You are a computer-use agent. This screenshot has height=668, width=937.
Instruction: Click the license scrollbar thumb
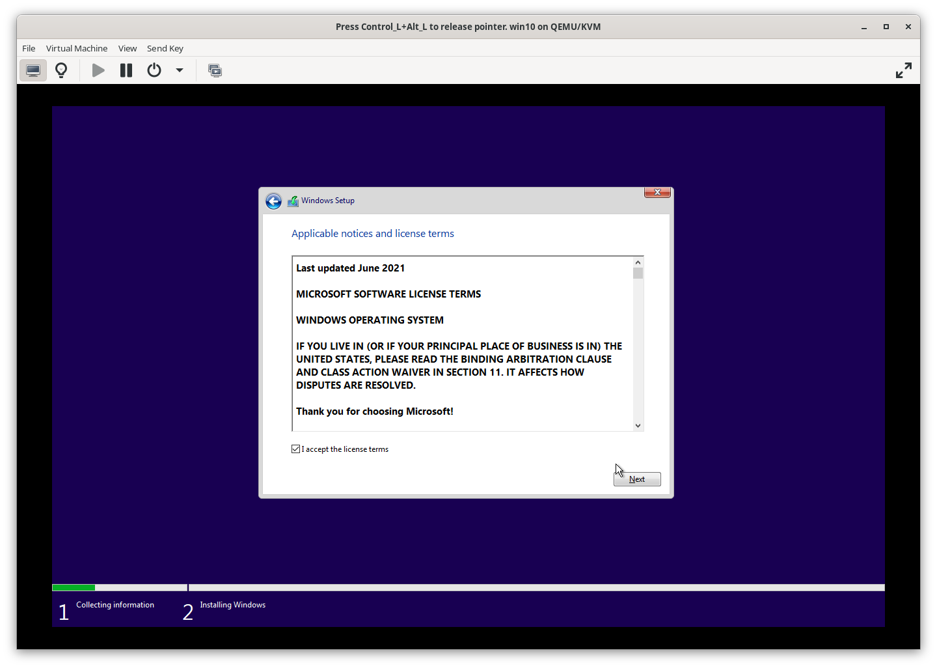click(x=638, y=273)
